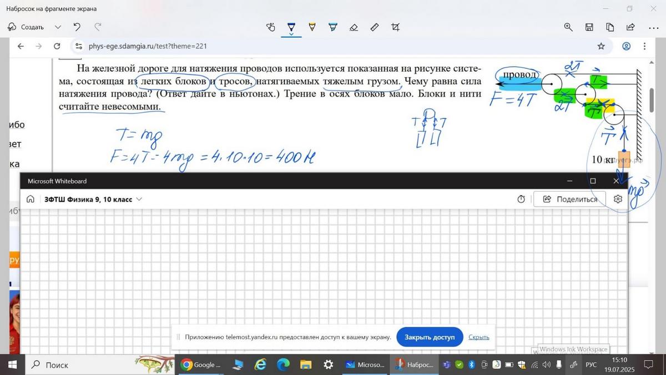
Task: Open Whiteboard settings gear
Action: point(618,199)
